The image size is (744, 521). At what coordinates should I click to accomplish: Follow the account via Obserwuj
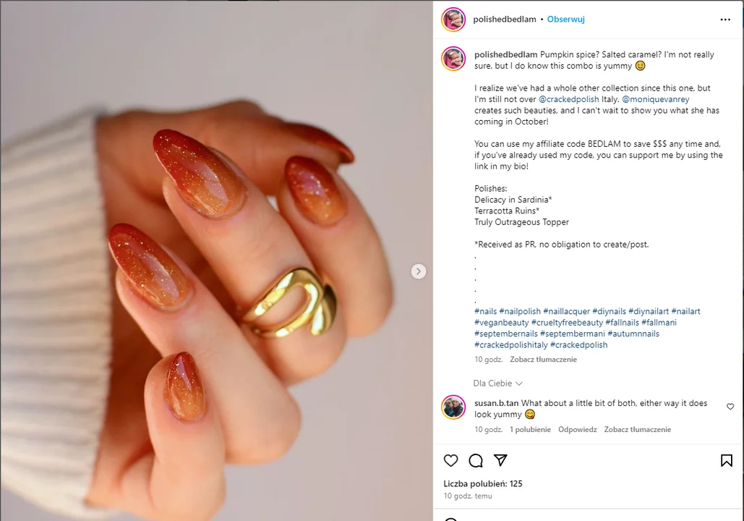click(x=565, y=20)
